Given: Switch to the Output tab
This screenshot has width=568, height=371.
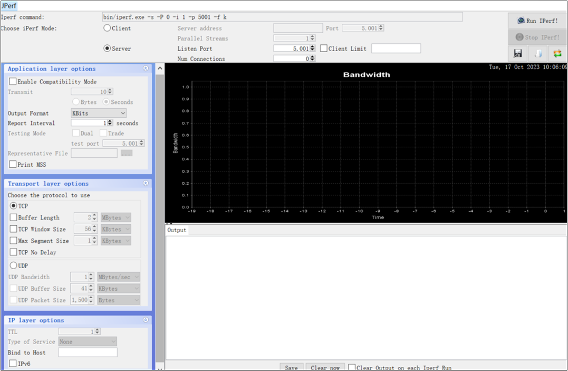Looking at the screenshot, I should click(x=177, y=230).
